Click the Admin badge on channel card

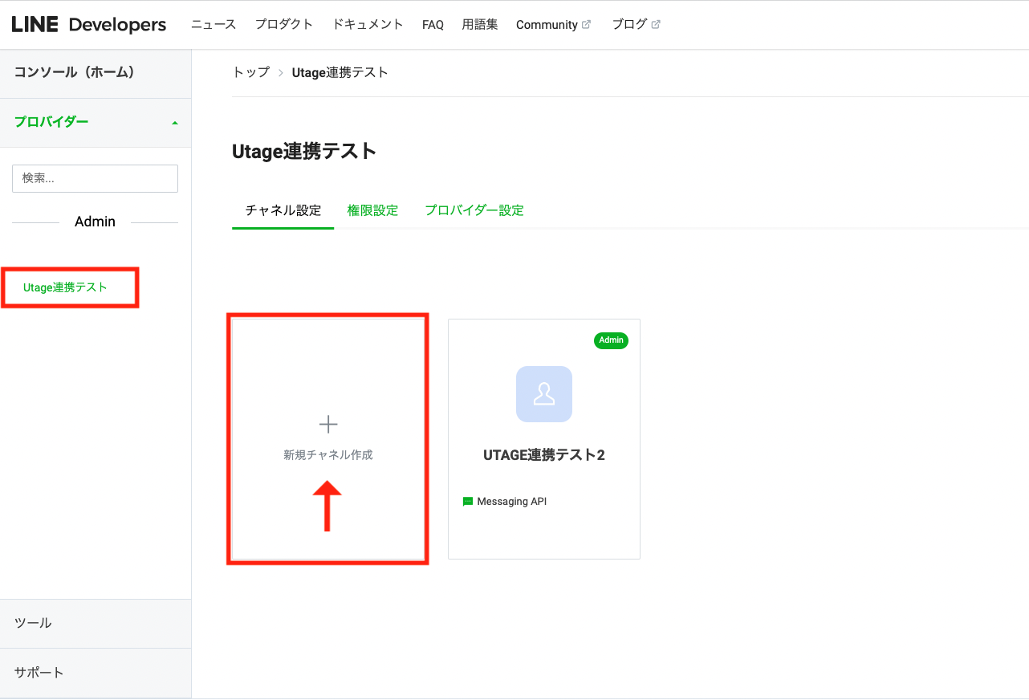click(611, 340)
